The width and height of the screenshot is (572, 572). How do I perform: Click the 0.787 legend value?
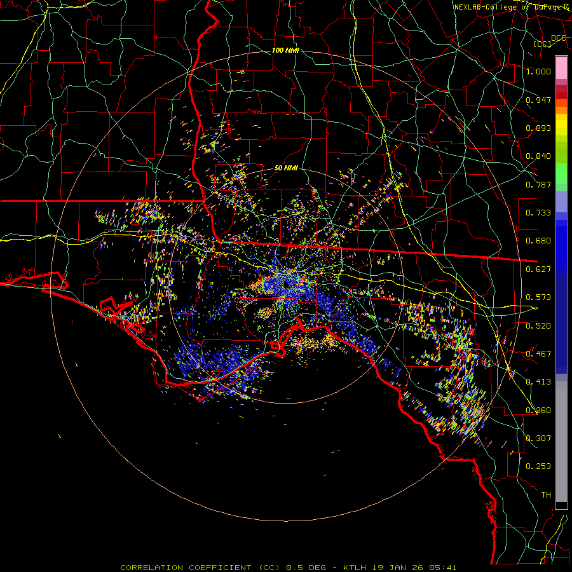[x=538, y=184]
